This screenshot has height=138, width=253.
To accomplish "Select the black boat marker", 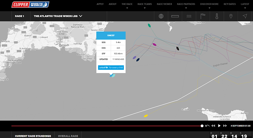I will tap(178, 48).
